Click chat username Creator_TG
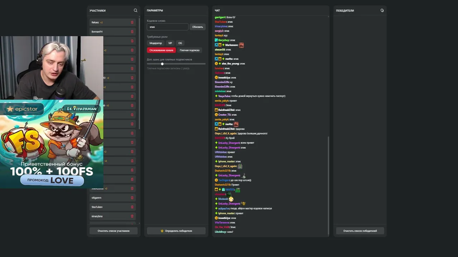Viewport: 458px width, 257px height. (x=224, y=115)
